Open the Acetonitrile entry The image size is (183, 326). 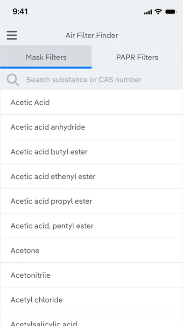91,275
